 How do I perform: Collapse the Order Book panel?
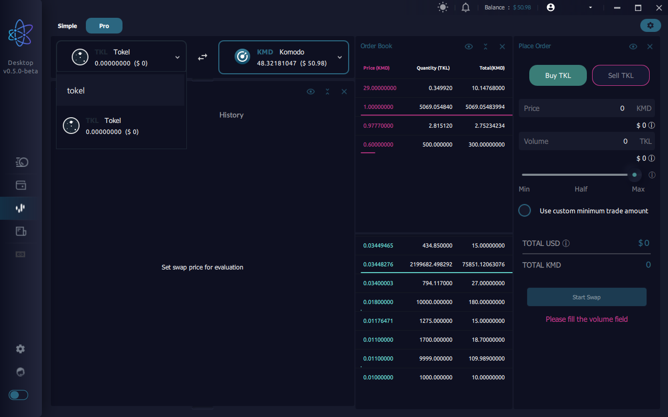[485, 47]
